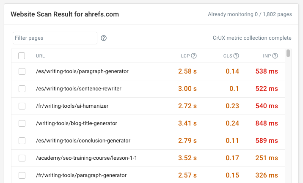
Task: Open the /writing-tools/blog-title-generator page link
Action: [x=77, y=123]
